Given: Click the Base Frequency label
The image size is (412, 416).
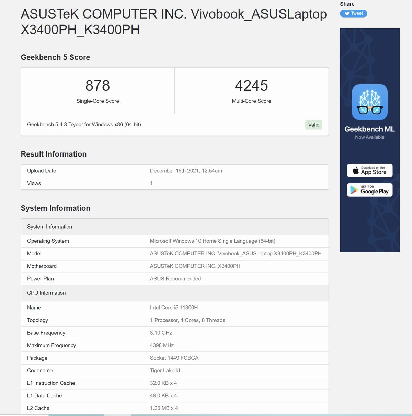Looking at the screenshot, I should 46,333.
